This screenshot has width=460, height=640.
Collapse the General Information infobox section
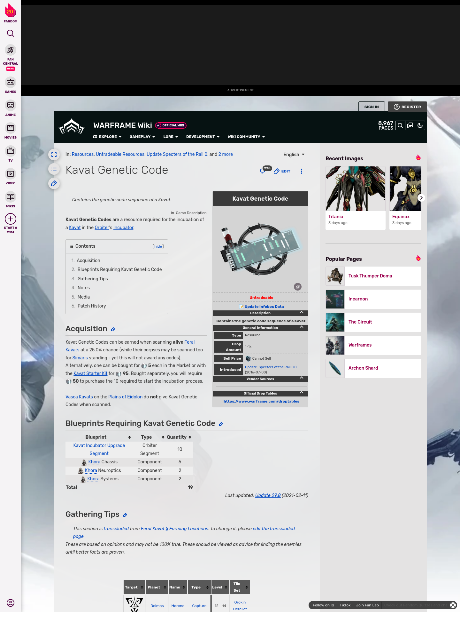click(x=301, y=327)
